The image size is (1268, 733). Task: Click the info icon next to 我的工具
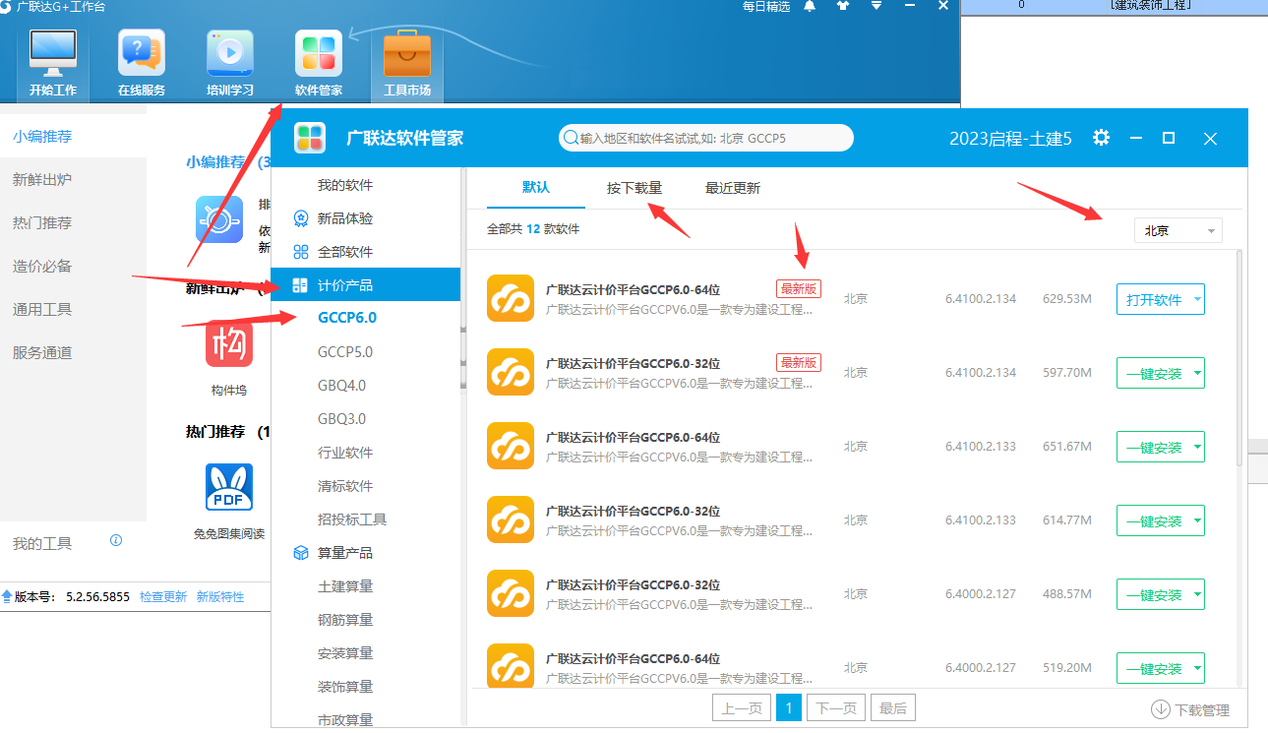pos(116,540)
